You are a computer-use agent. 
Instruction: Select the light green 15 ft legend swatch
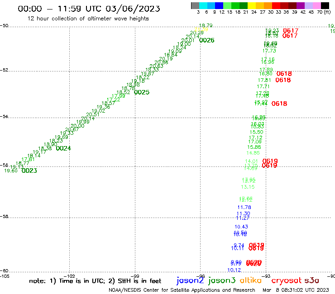(x=227, y=5)
